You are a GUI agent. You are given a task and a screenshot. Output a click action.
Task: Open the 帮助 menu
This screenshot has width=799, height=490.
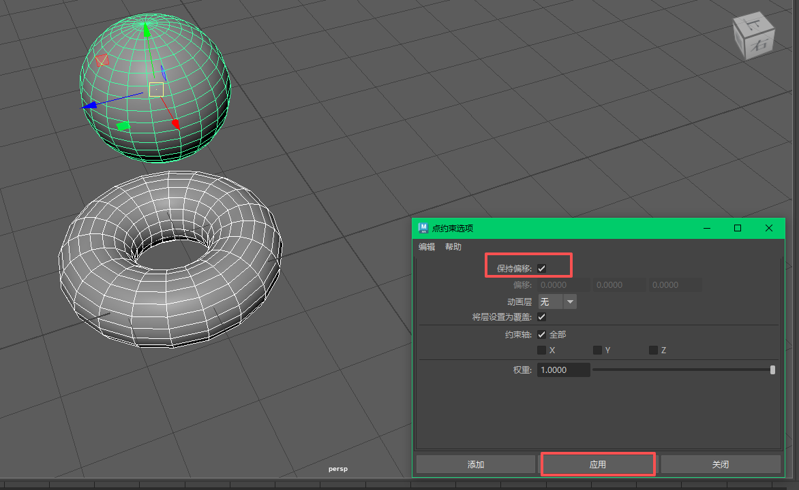pos(453,247)
